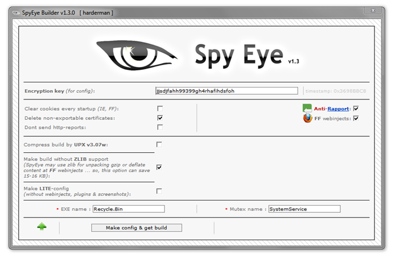The image size is (395, 259).
Task: Click the 'Delete non-exportable certificates' label
Action: click(70, 118)
